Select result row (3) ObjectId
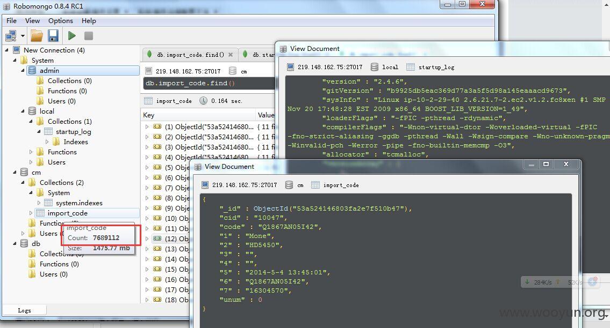The height and width of the screenshot is (328, 610). point(209,147)
